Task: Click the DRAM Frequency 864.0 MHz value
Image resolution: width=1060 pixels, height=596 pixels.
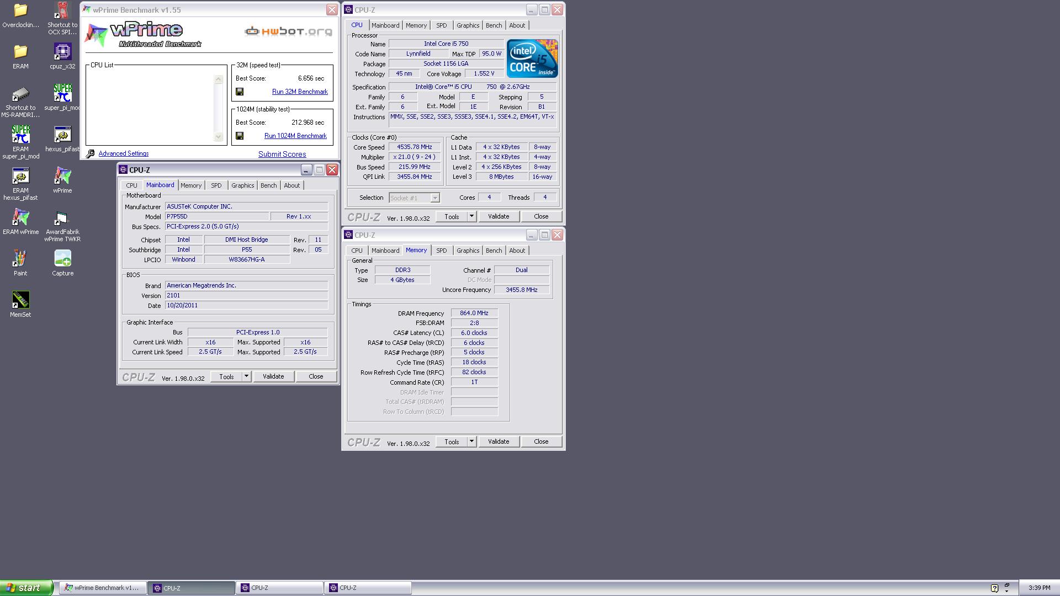Action: pyautogui.click(x=474, y=313)
